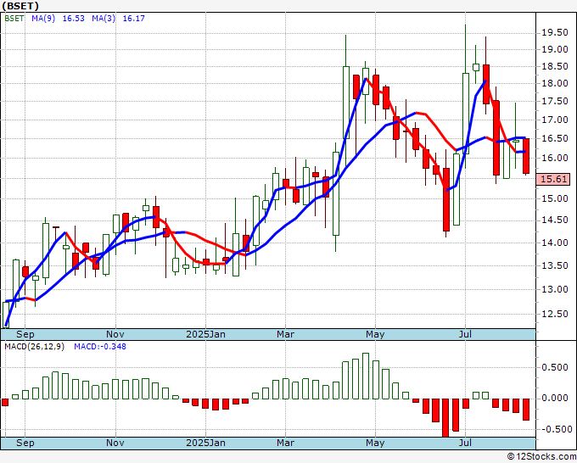Click the first red MACD bar at left edge

5,402
